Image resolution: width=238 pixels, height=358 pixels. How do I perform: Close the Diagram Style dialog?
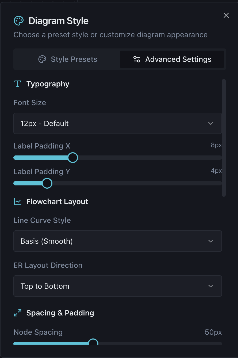(x=226, y=15)
